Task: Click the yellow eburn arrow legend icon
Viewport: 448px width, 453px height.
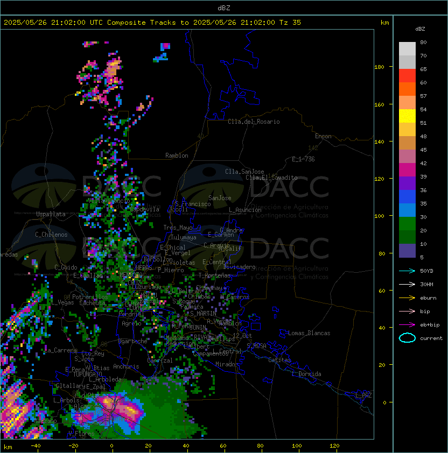Action: [x=407, y=298]
